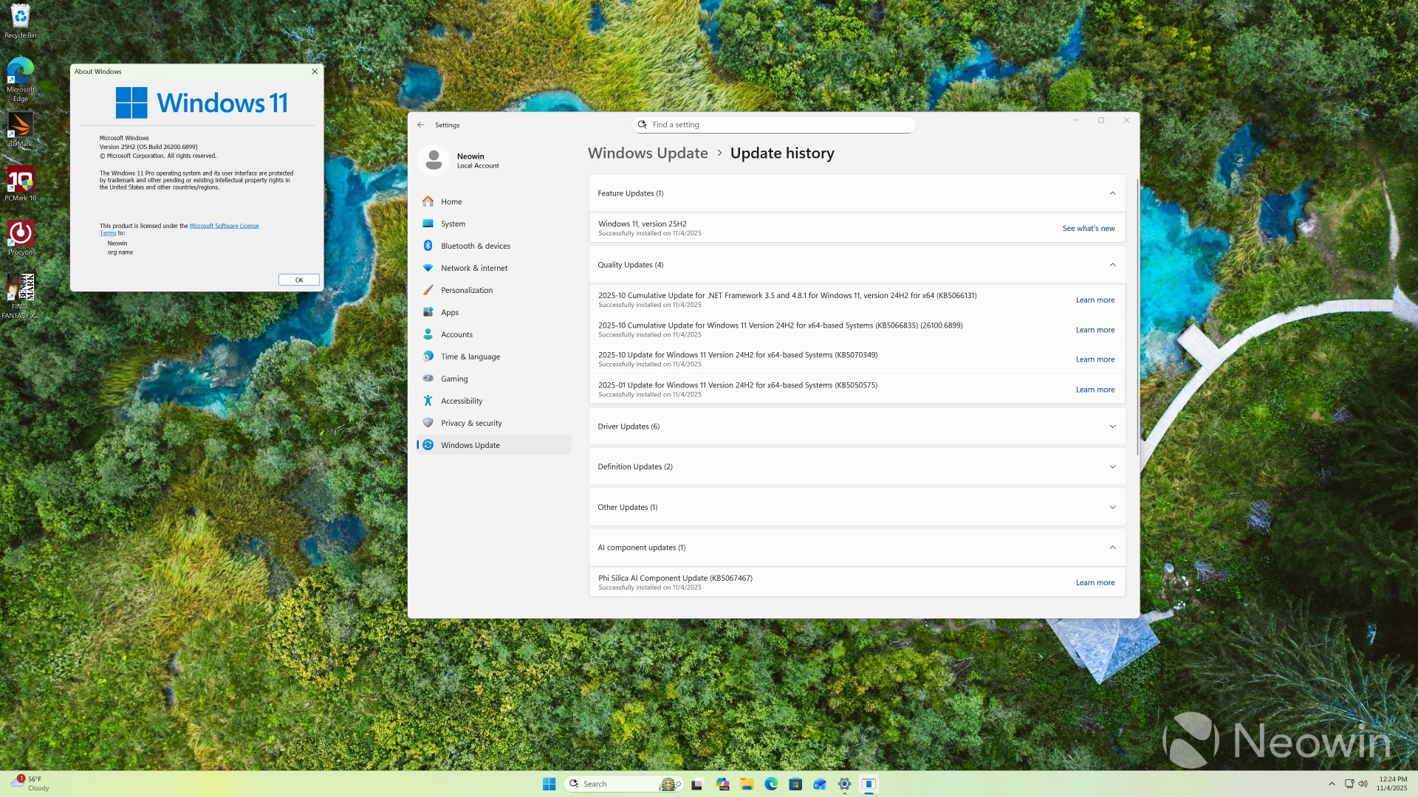This screenshot has height=797, width=1418.
Task: Click the Privacy & security shield icon
Action: (428, 423)
